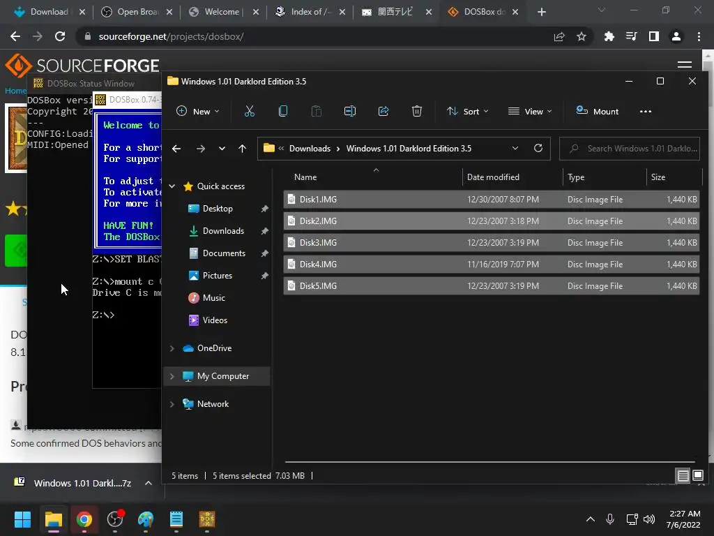The height and width of the screenshot is (536, 714).
Task: Click the Delete trash icon in Explorer
Action: click(x=417, y=111)
